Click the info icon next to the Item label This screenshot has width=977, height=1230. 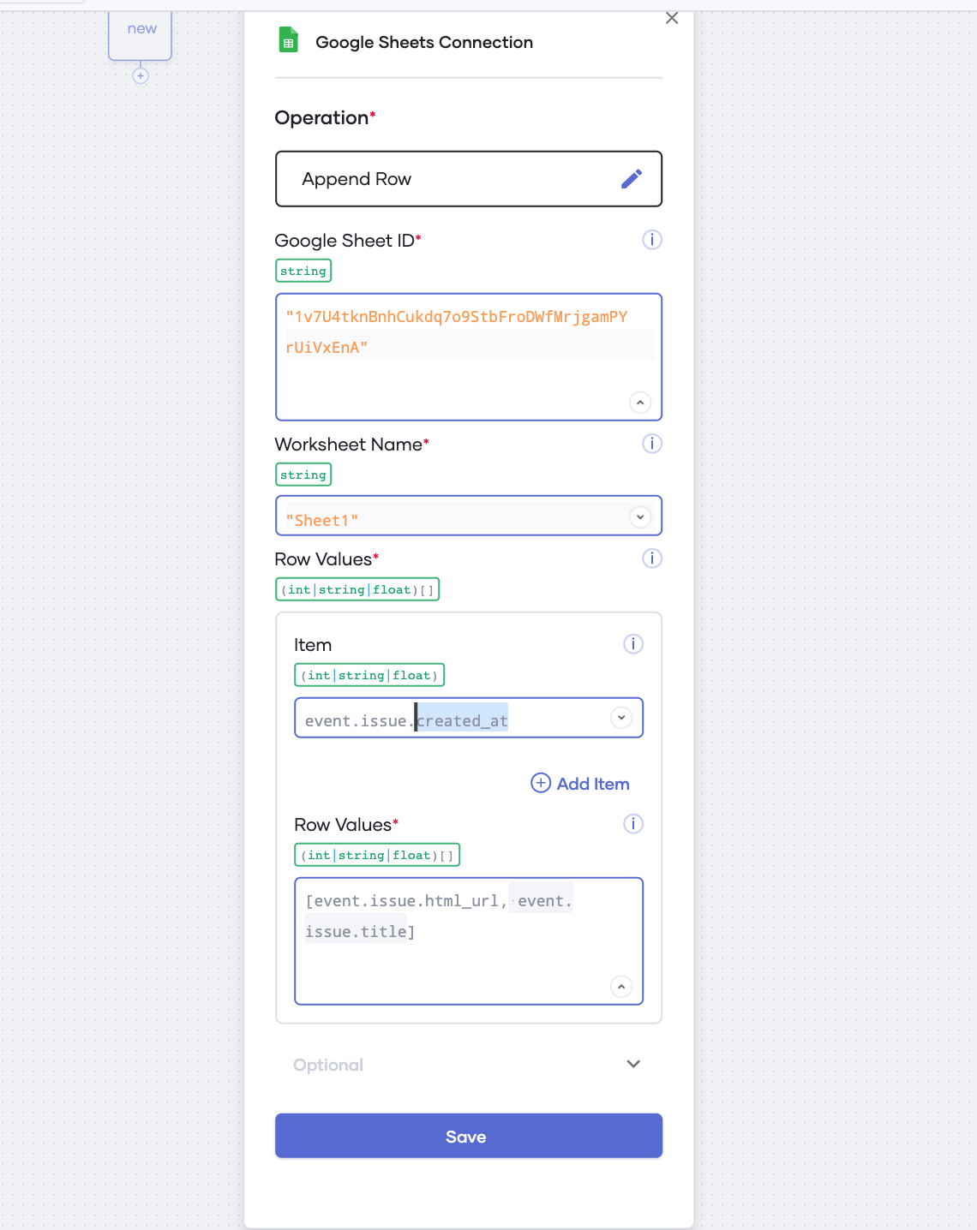pyautogui.click(x=633, y=644)
